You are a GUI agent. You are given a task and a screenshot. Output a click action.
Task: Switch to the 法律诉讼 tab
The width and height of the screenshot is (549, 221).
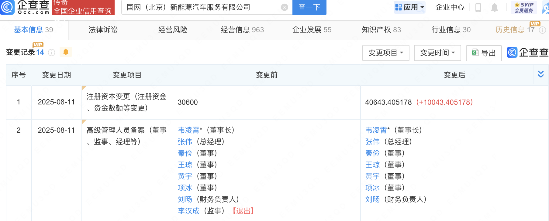pos(103,30)
